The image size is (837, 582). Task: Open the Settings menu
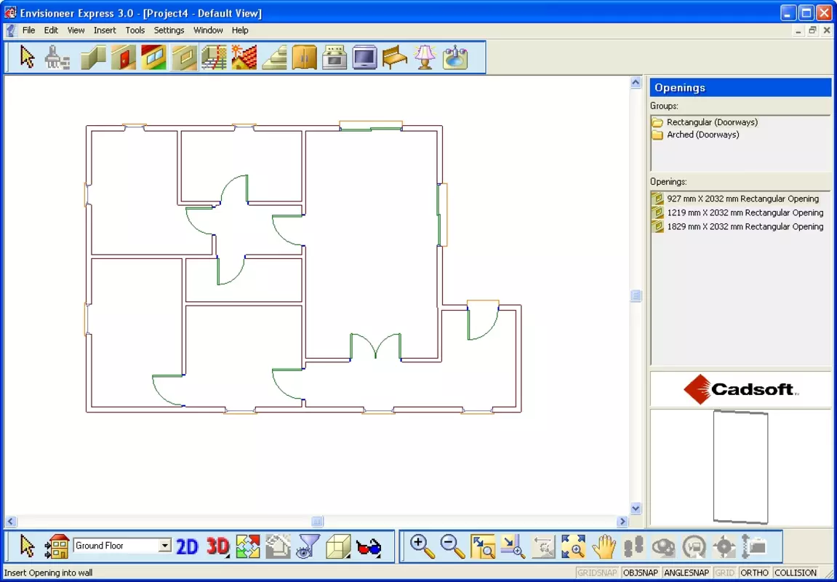click(x=169, y=31)
